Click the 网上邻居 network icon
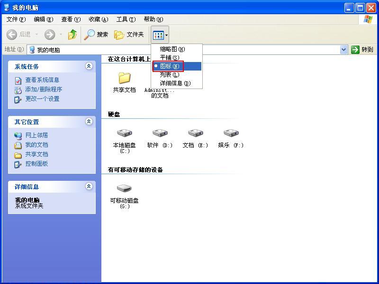This screenshot has height=284, width=379. point(18,136)
